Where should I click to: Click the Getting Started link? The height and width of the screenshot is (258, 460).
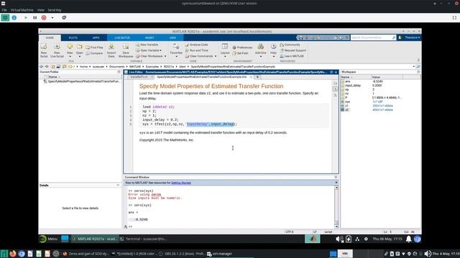[x=180, y=183]
